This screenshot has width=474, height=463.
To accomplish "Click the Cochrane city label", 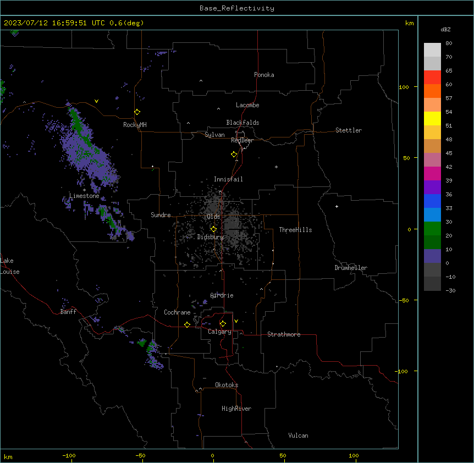I will (x=177, y=312).
